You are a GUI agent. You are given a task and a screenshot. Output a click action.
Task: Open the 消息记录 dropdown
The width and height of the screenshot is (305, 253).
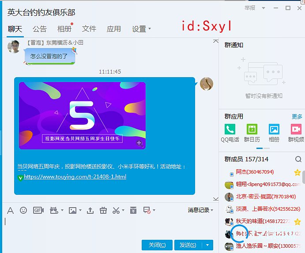pos(200,210)
